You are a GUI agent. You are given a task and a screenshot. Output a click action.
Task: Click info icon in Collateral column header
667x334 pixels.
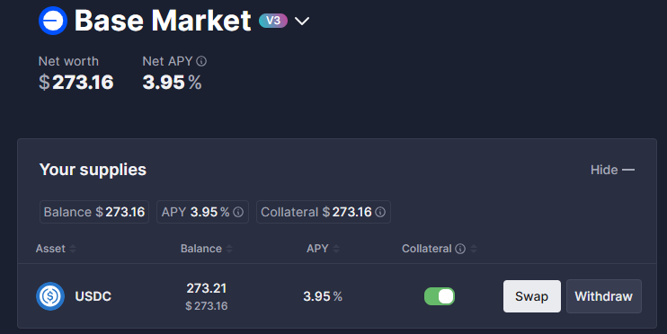point(460,249)
